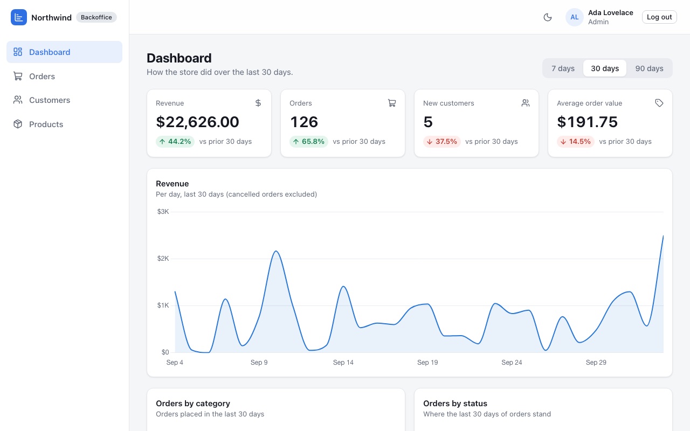Click the $22,626.00 revenue value
The width and height of the screenshot is (690, 431).
(x=197, y=122)
